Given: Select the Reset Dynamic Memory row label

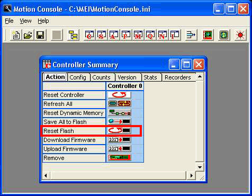Looking at the screenshot, I should coord(74,113).
